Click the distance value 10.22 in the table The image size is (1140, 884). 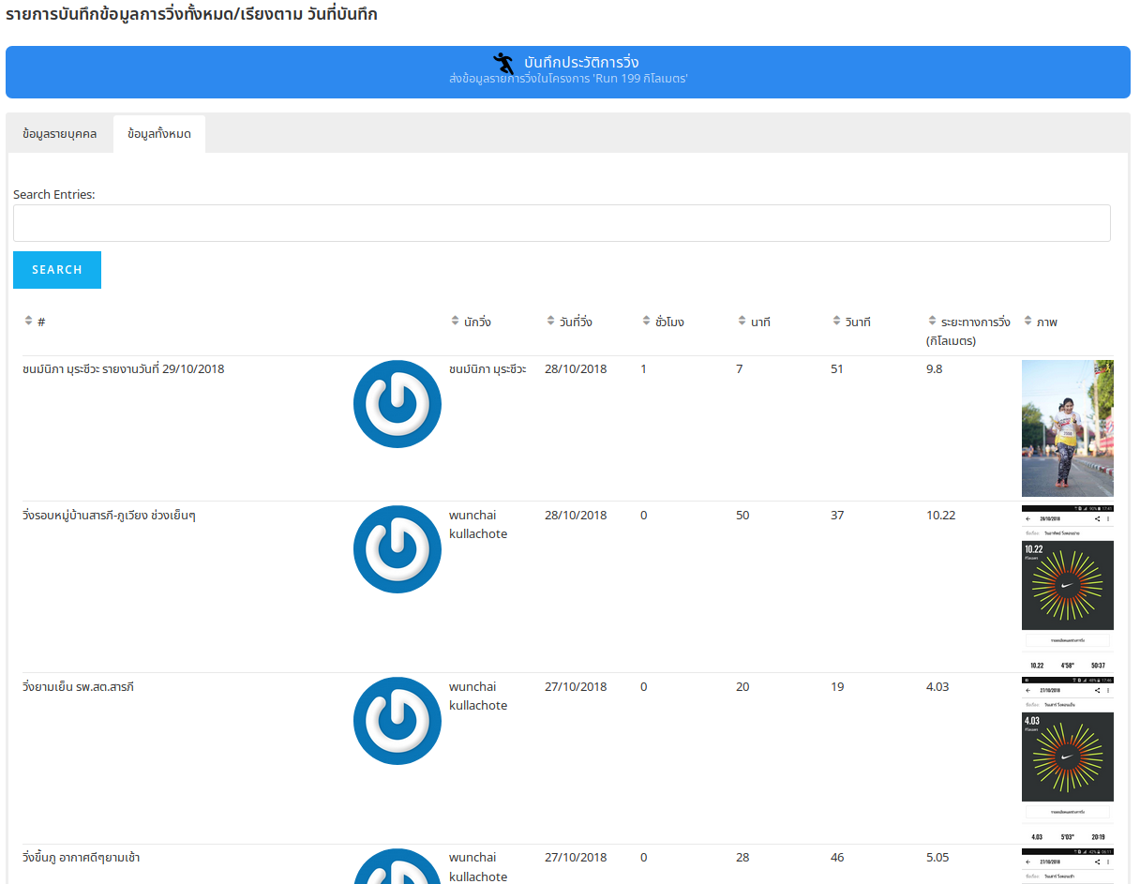click(941, 516)
